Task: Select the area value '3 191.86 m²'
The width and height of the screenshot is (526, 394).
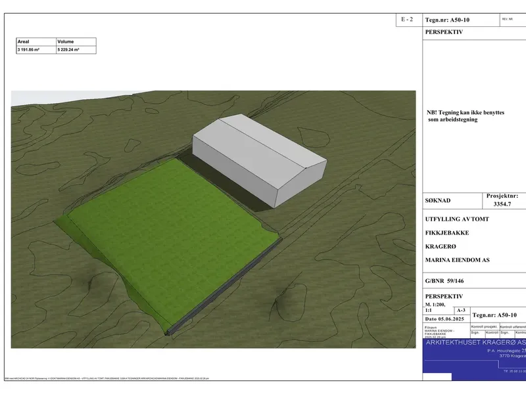Action: 28,50
